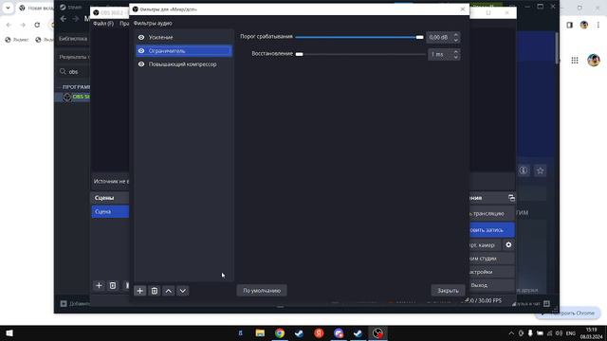Open Файл menu in OBS window
Screen dimensions: 607x341
pos(103,24)
